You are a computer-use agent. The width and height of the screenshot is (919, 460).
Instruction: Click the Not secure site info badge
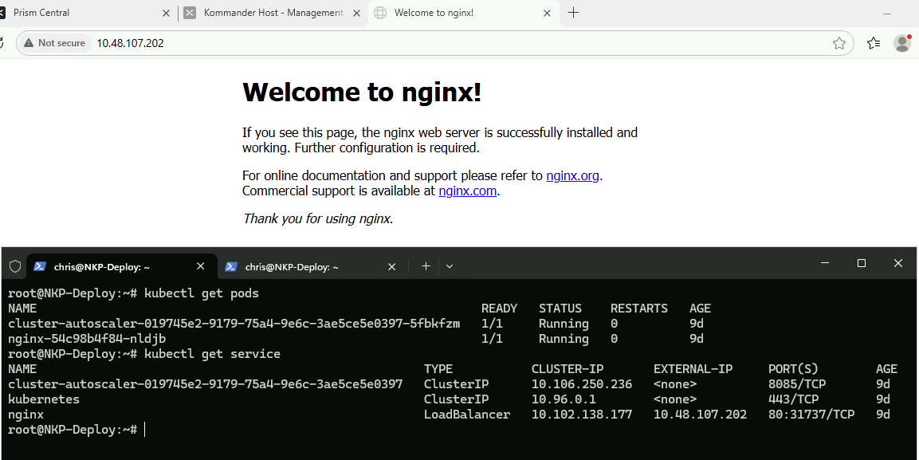pyautogui.click(x=54, y=43)
